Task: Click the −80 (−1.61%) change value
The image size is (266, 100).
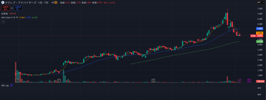Action: pyautogui.click(x=109, y=3)
